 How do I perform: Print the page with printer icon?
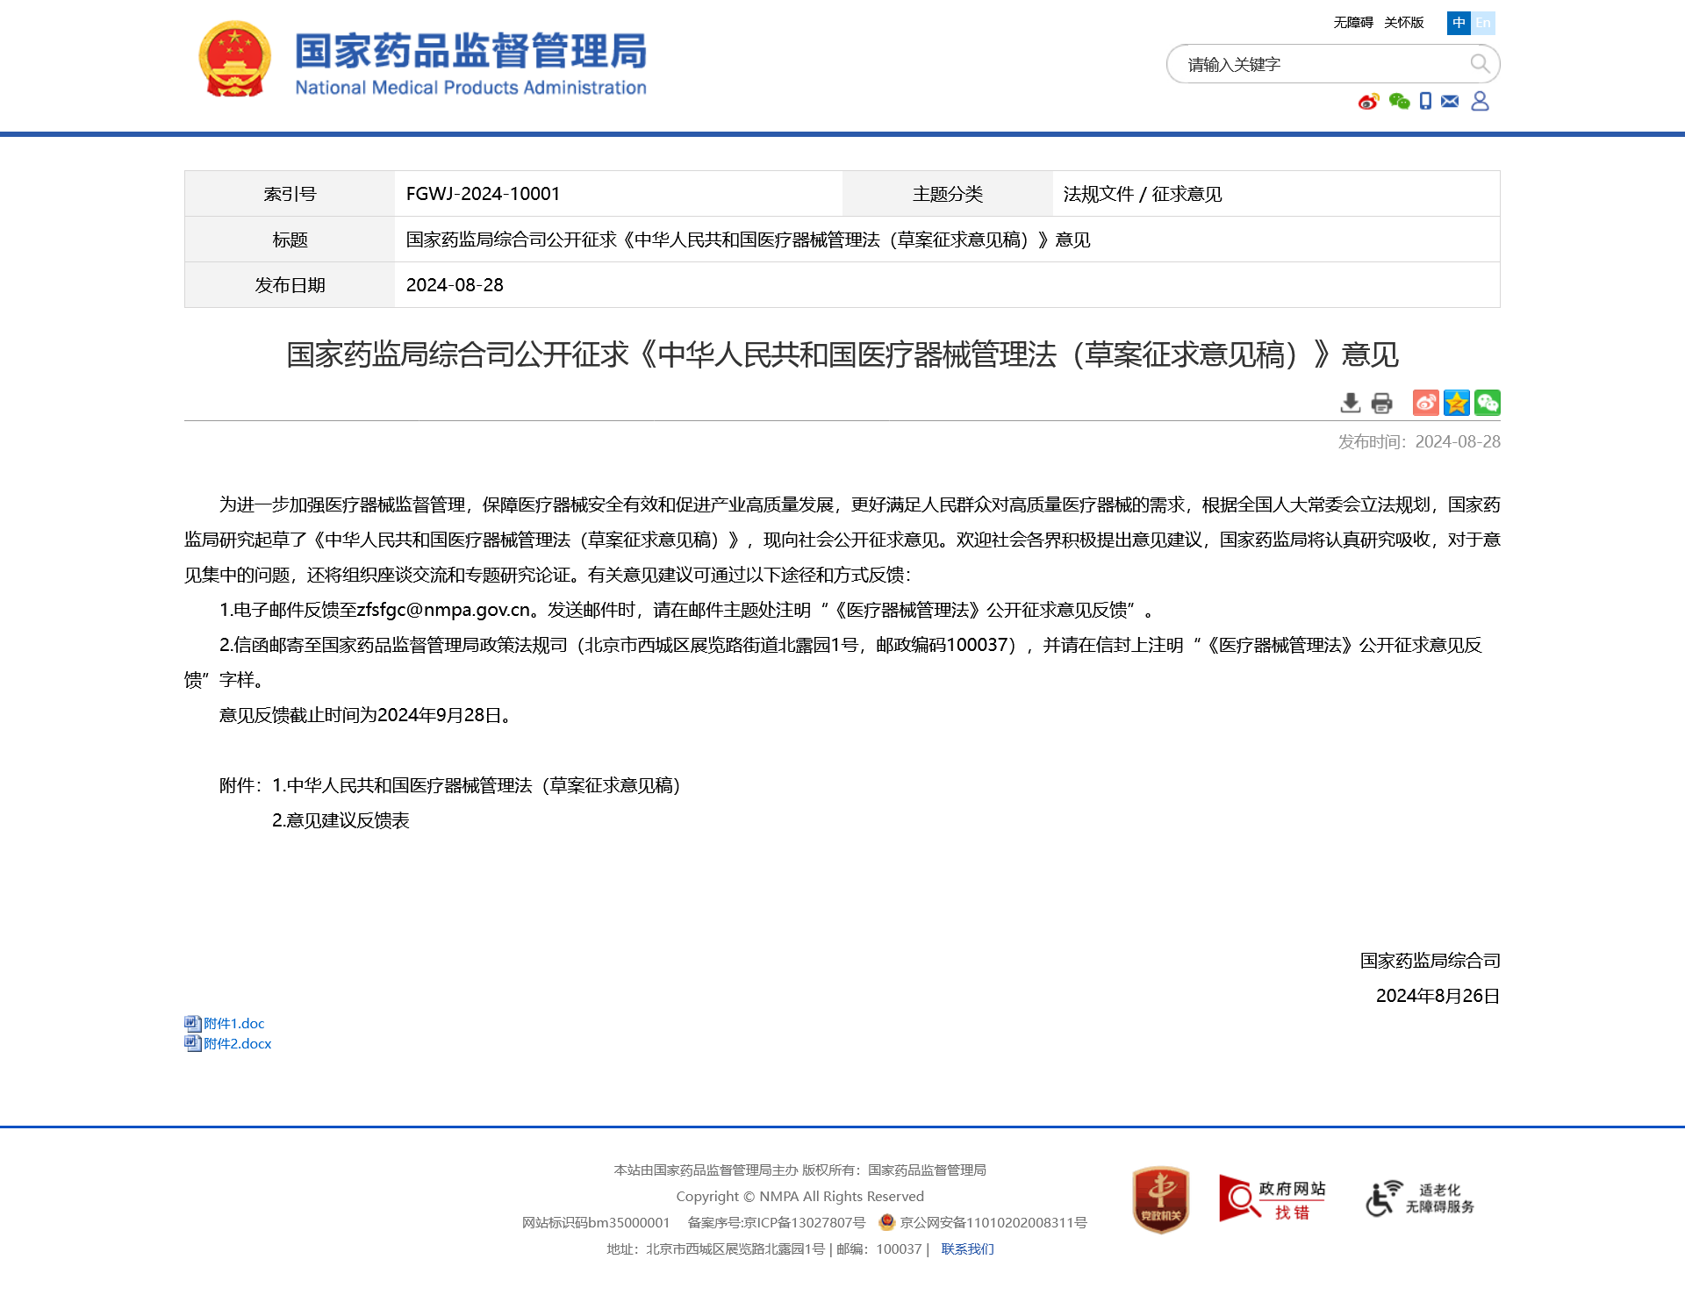click(1381, 403)
